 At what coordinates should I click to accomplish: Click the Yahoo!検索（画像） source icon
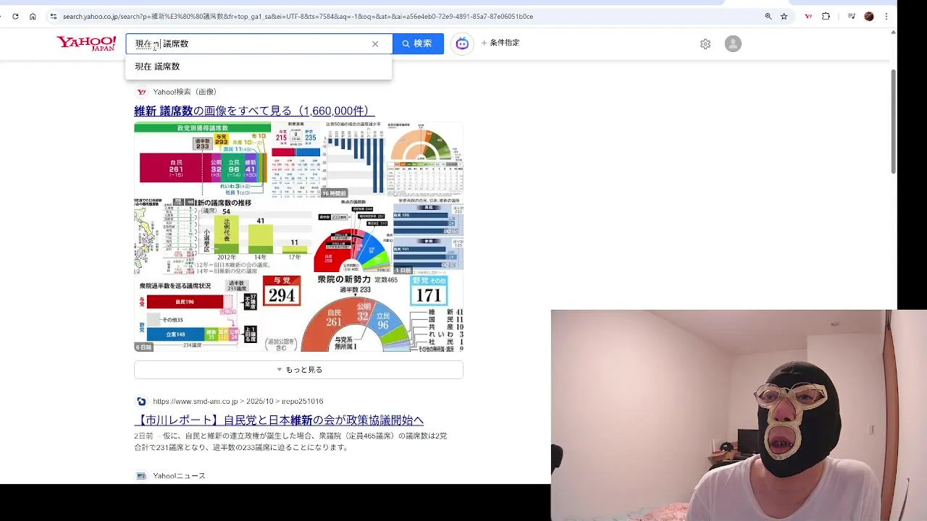[142, 92]
